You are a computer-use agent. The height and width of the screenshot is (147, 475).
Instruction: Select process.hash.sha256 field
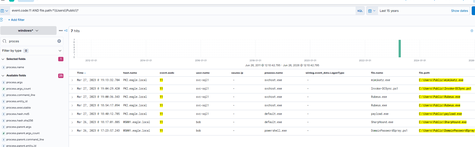(19, 121)
